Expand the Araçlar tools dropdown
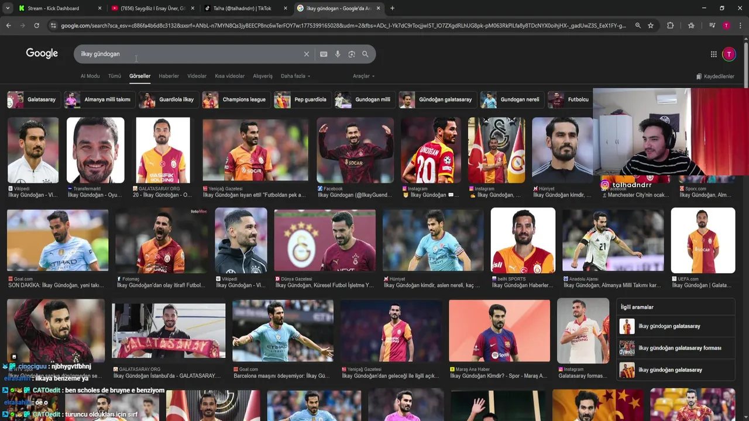Viewport: 749px width, 421px height. click(x=363, y=76)
